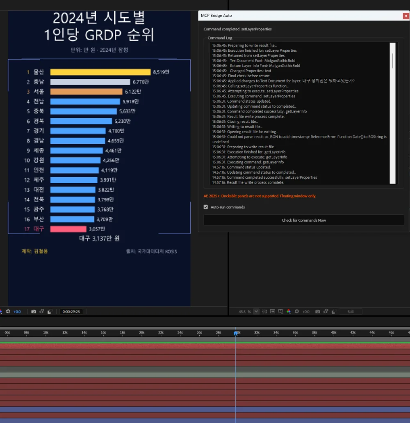Viewport: 410px width, 423px height.
Task: Click the orange AE 2025+ dockable panels warning
Action: [260, 196]
